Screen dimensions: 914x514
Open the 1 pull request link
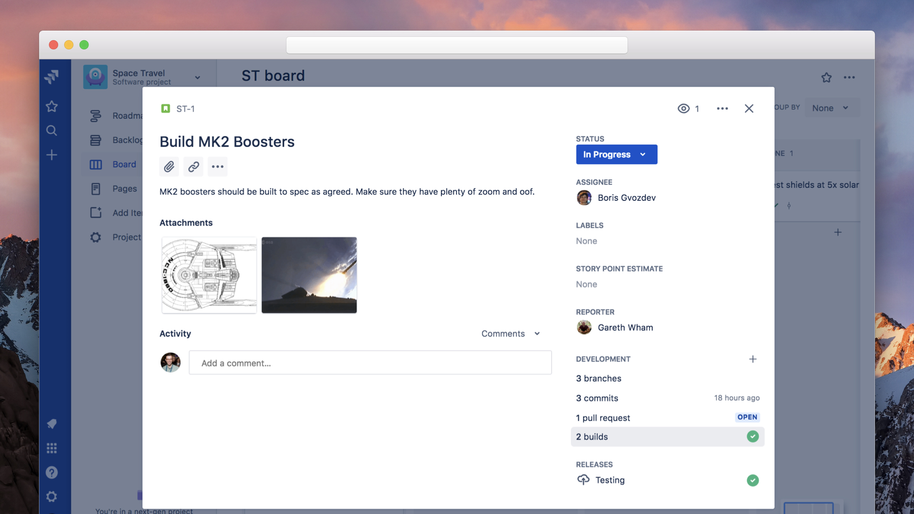click(x=603, y=417)
